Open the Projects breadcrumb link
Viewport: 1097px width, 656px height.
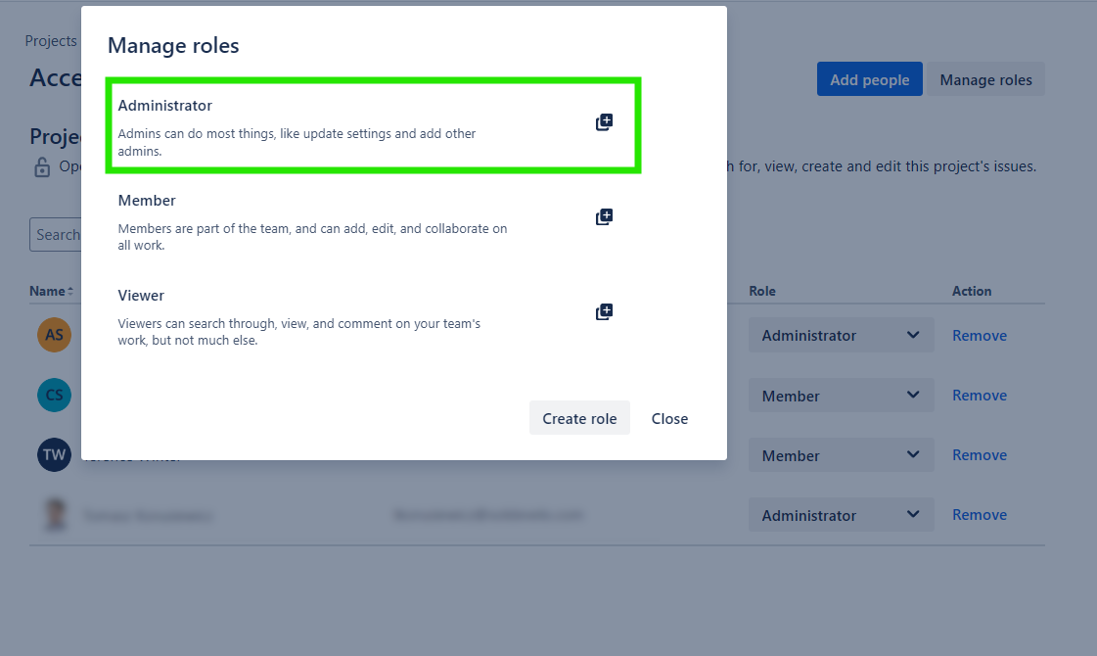(x=51, y=40)
